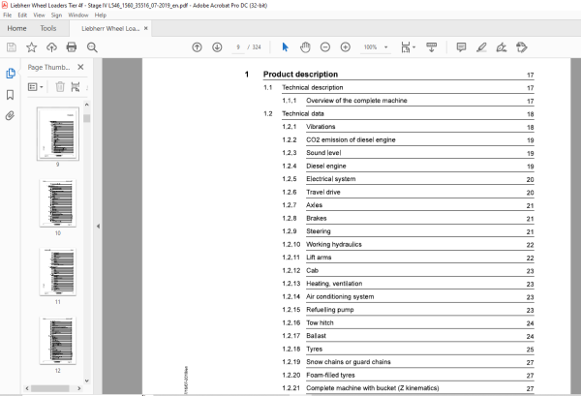Image resolution: width=581 pixels, height=396 pixels.
Task: Close the Page Thumbnails panel
Action: 80,67
